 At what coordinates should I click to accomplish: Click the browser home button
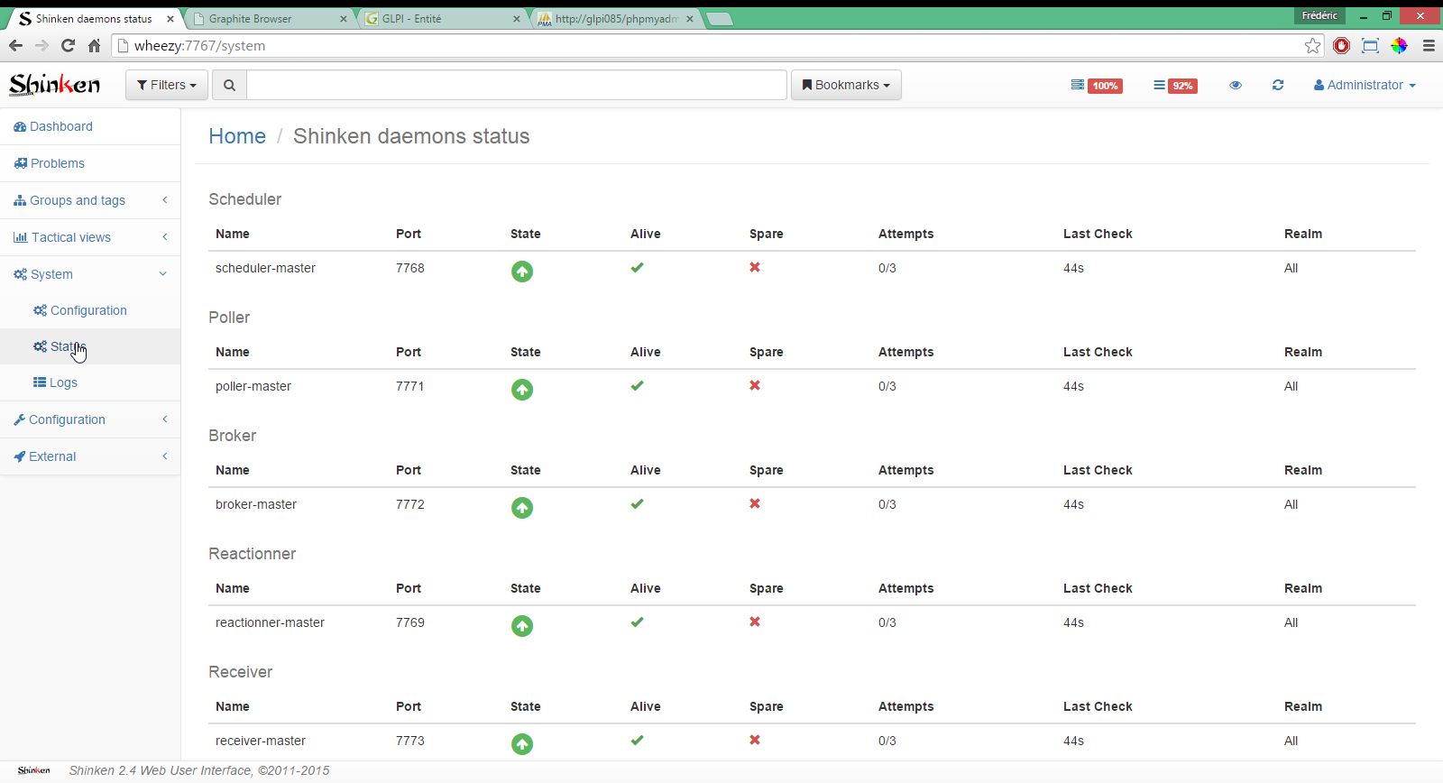coord(94,45)
